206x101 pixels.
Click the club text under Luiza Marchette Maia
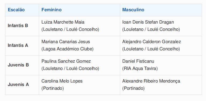(70, 29)
